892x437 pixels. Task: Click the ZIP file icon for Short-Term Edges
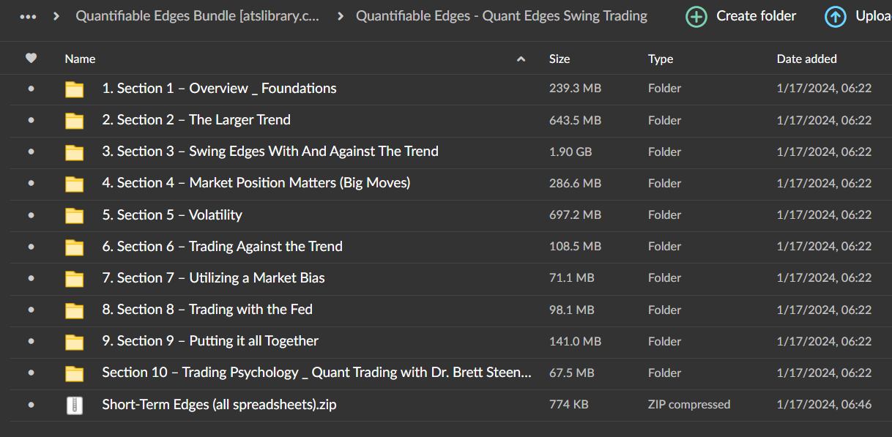click(x=74, y=405)
